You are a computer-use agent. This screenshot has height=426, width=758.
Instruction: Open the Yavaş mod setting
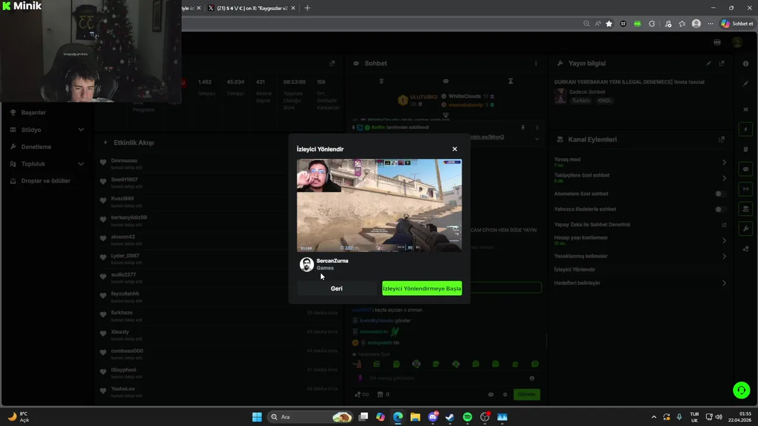(x=640, y=162)
